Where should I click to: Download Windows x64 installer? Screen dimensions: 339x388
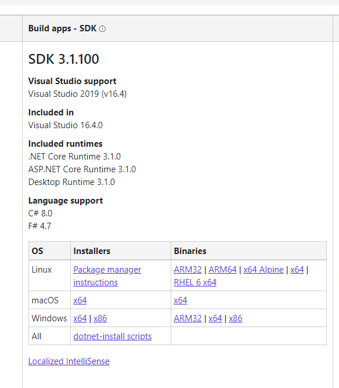click(80, 318)
